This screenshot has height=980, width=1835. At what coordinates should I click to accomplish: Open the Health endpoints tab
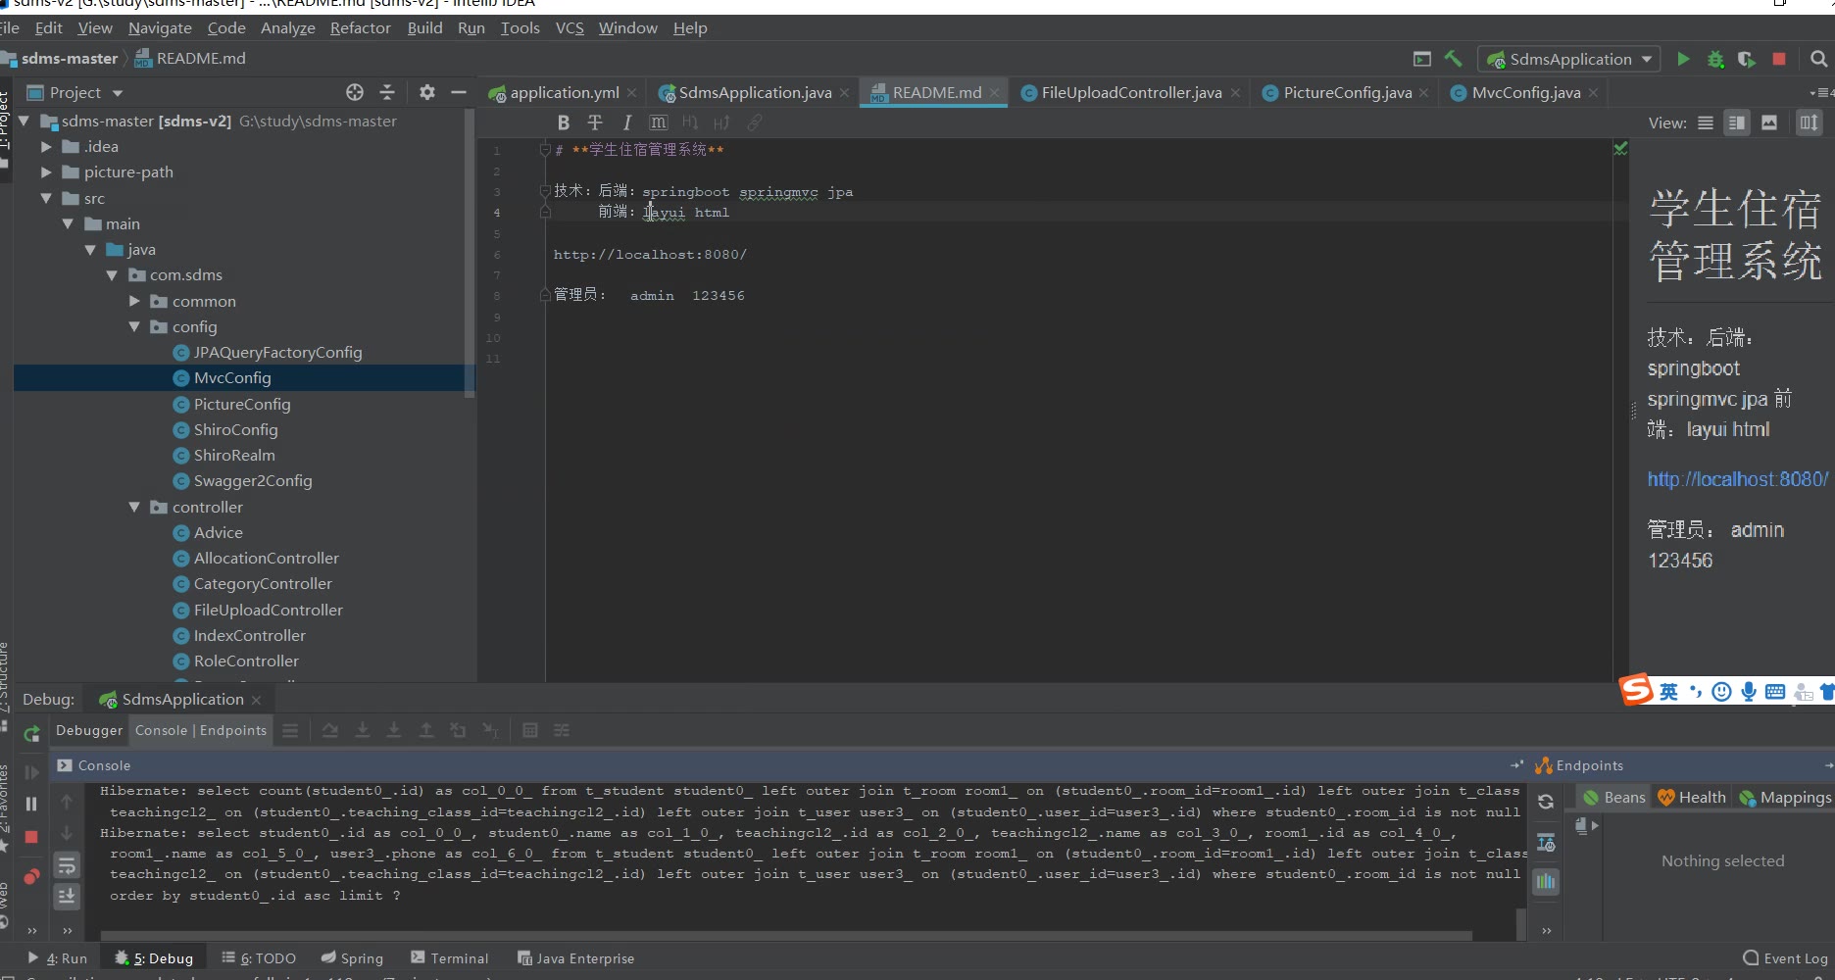tap(1692, 798)
